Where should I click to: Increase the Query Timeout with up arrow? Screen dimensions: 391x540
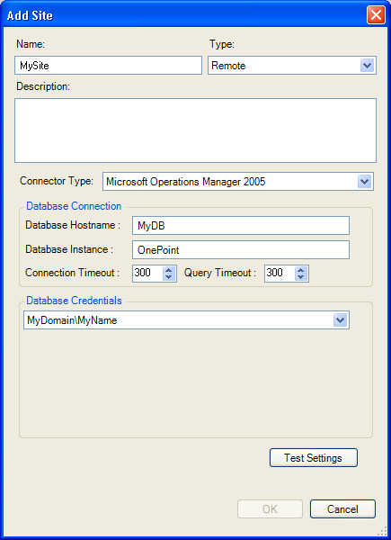pyautogui.click(x=301, y=270)
